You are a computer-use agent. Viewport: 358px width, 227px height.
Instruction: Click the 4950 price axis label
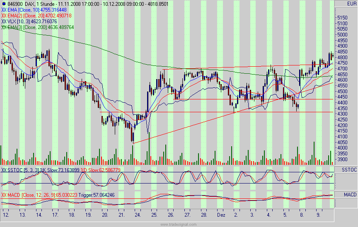(342, 40)
